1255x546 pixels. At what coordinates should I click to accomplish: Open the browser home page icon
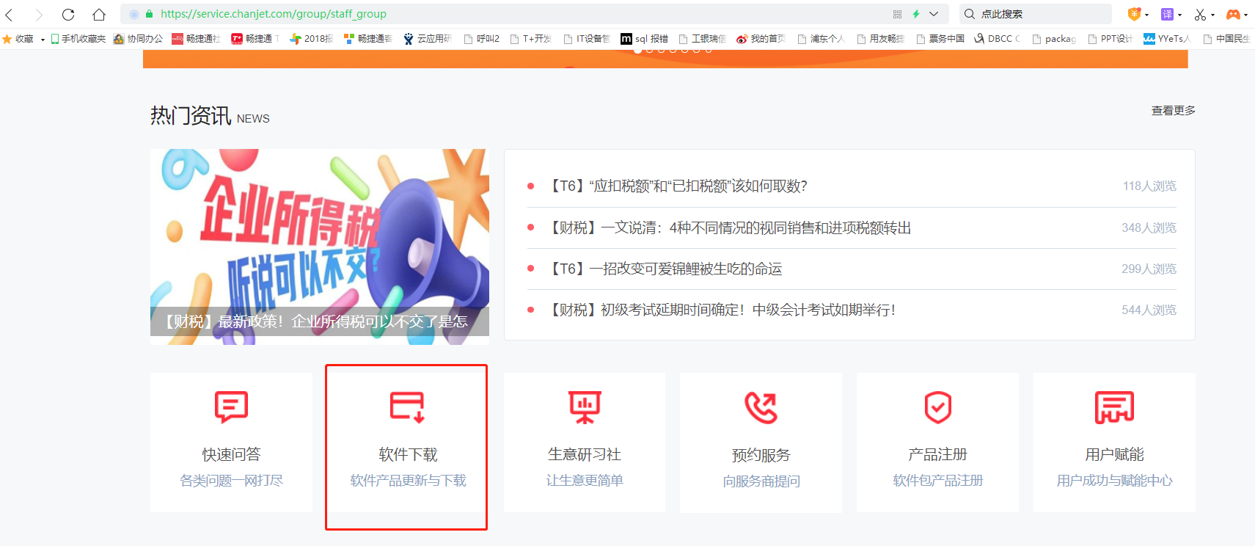pyautogui.click(x=99, y=14)
